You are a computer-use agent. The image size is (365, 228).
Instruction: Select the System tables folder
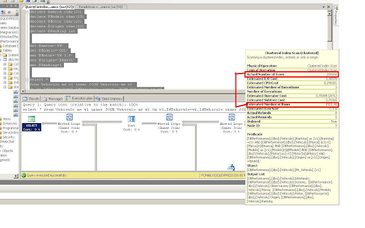coord(13,55)
